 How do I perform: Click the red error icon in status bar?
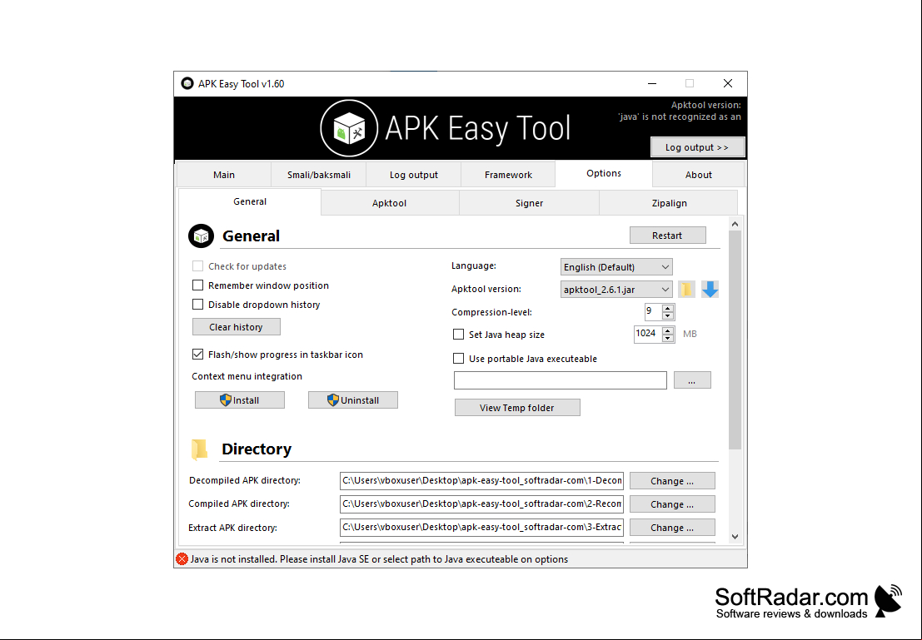pyautogui.click(x=182, y=559)
